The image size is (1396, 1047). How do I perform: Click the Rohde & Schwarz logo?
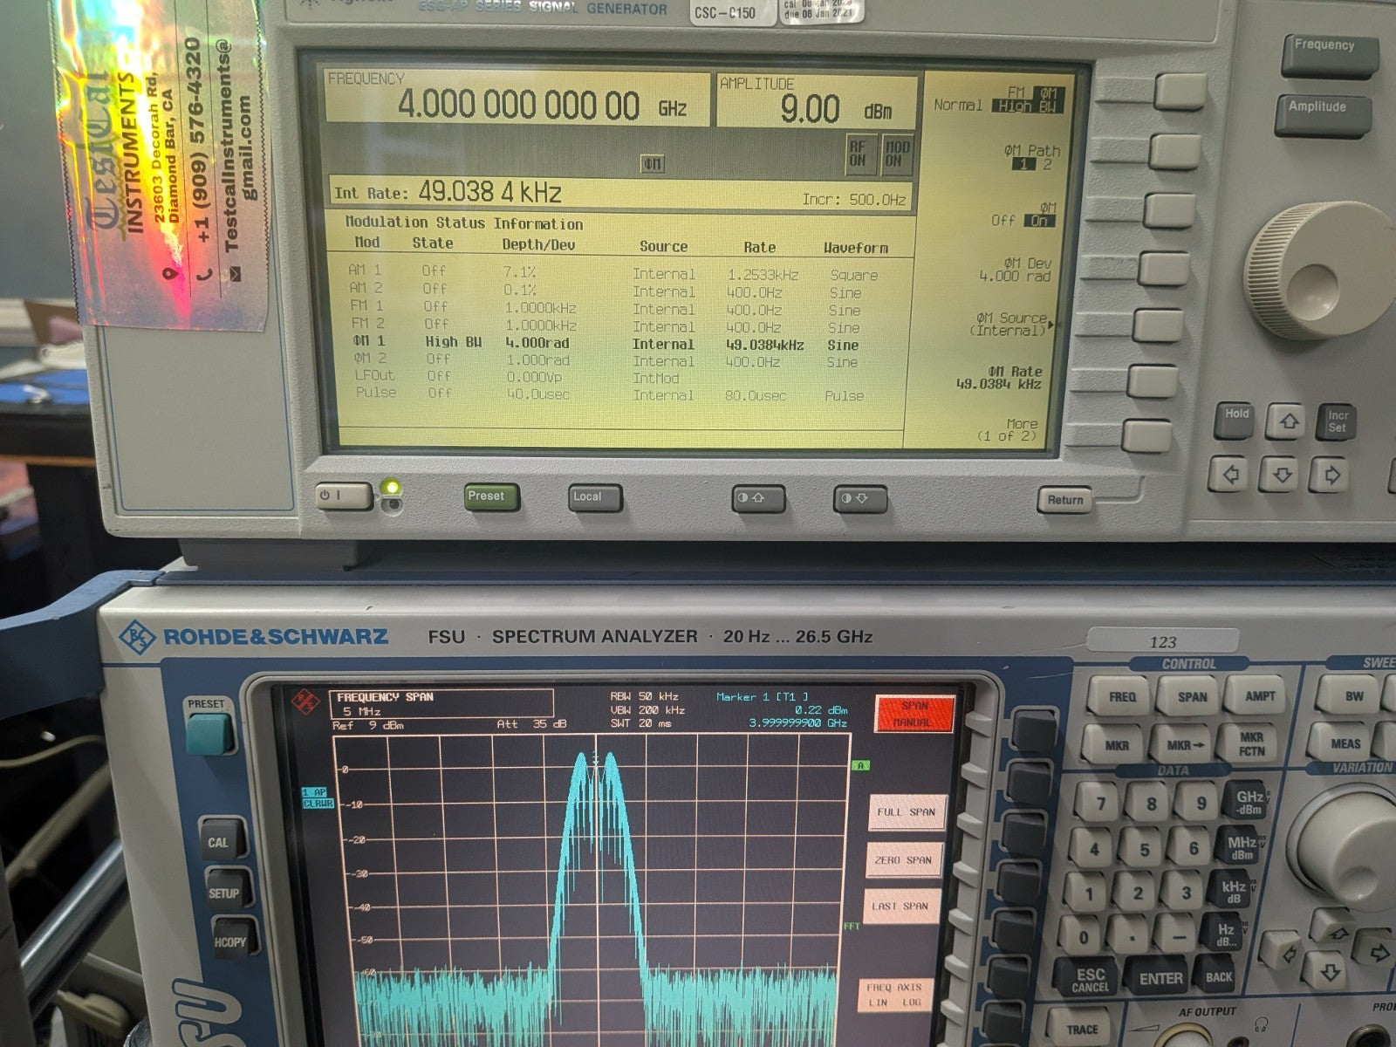pos(137,636)
